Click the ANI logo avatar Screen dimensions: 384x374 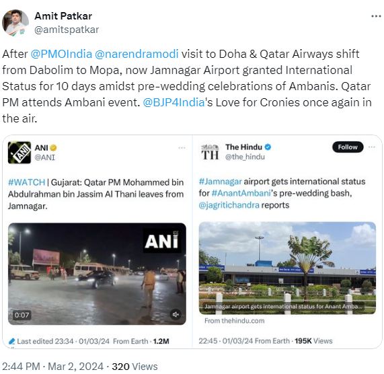[20, 152]
